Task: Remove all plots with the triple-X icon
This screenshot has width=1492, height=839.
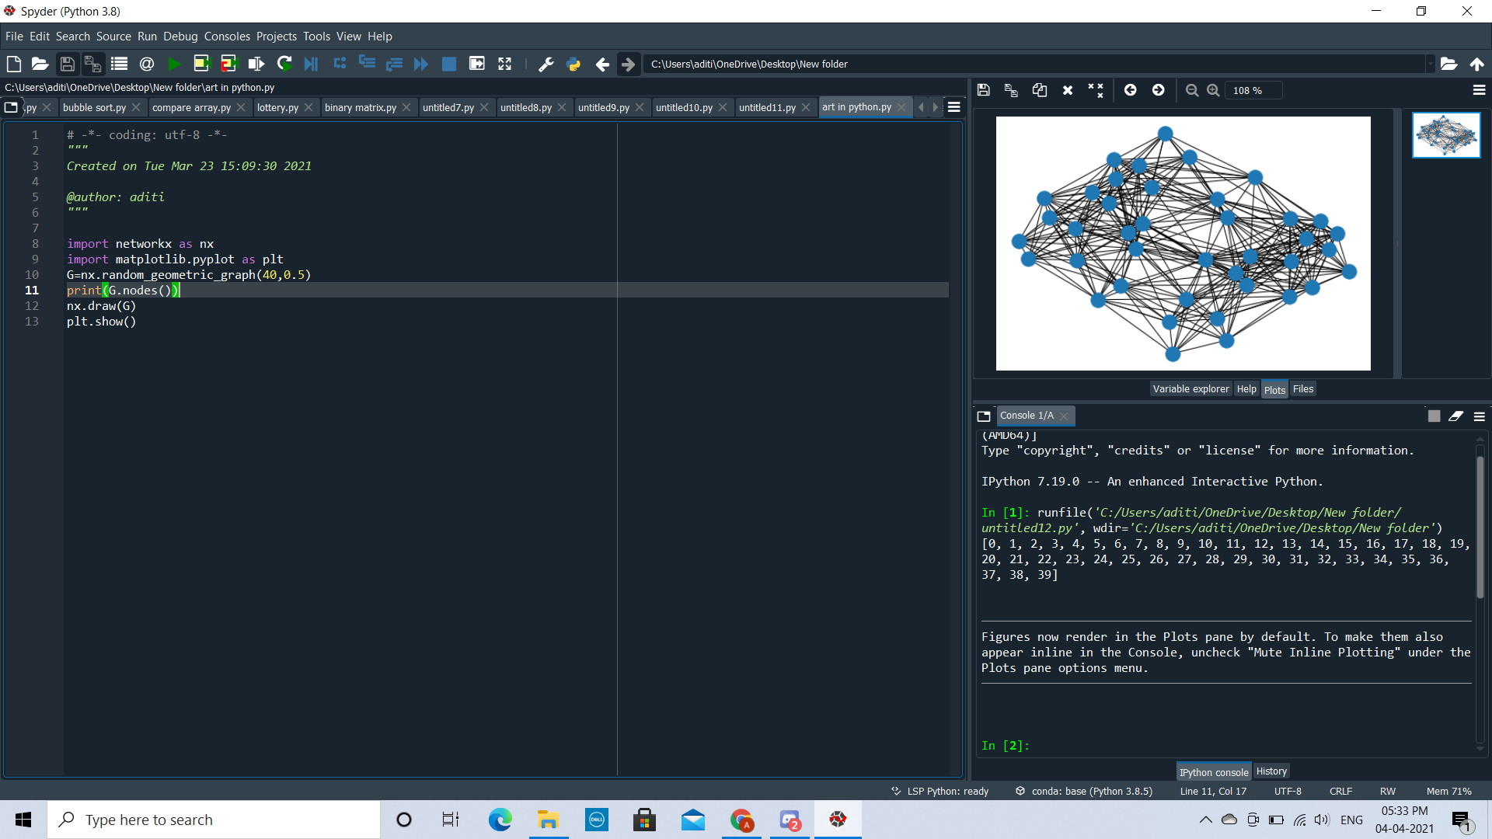Action: pos(1095,90)
